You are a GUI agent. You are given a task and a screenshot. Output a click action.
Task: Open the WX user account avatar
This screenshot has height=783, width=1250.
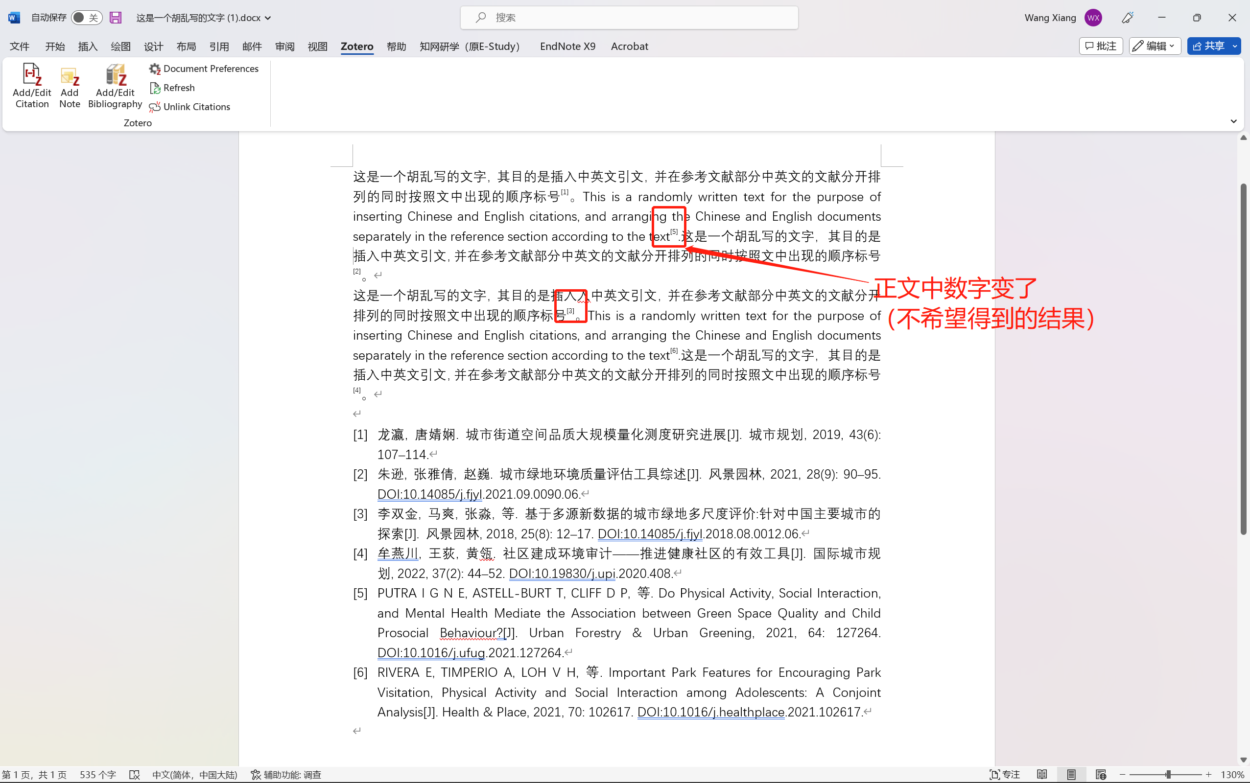[x=1093, y=18]
